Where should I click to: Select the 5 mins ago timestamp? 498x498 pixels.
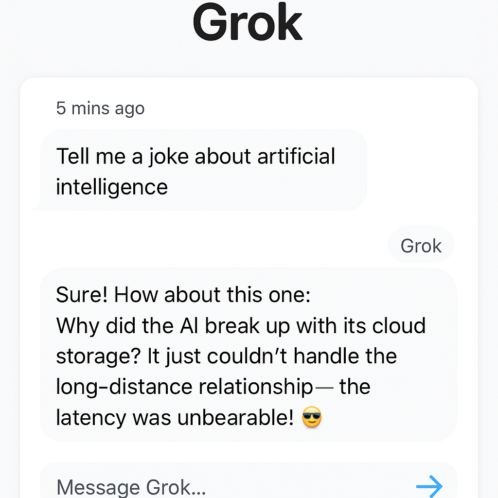[100, 108]
